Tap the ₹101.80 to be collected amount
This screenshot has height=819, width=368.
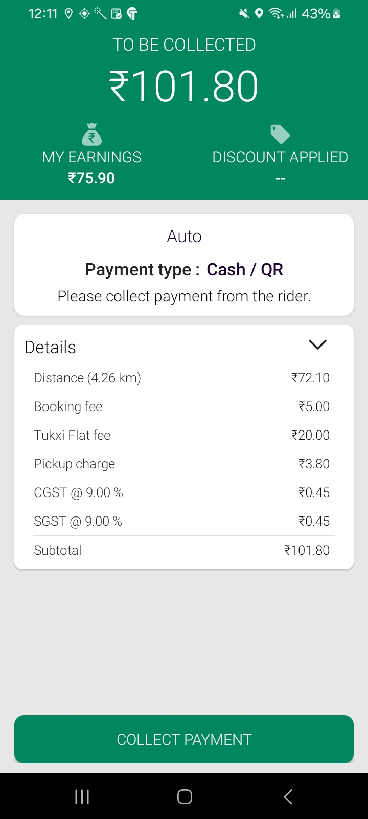[184, 87]
